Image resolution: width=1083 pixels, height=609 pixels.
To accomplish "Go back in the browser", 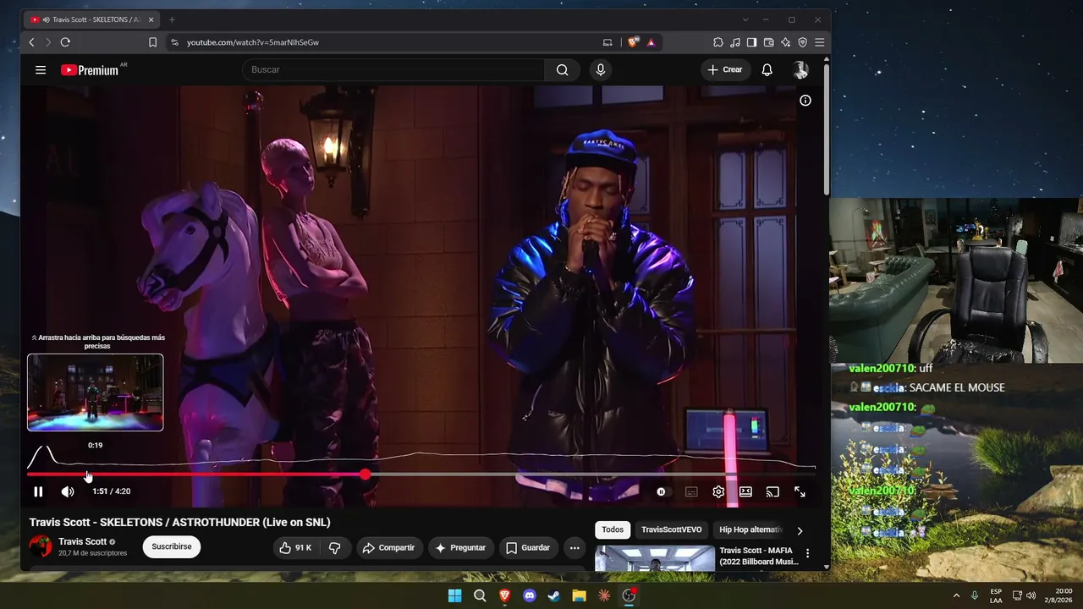I will (x=32, y=42).
